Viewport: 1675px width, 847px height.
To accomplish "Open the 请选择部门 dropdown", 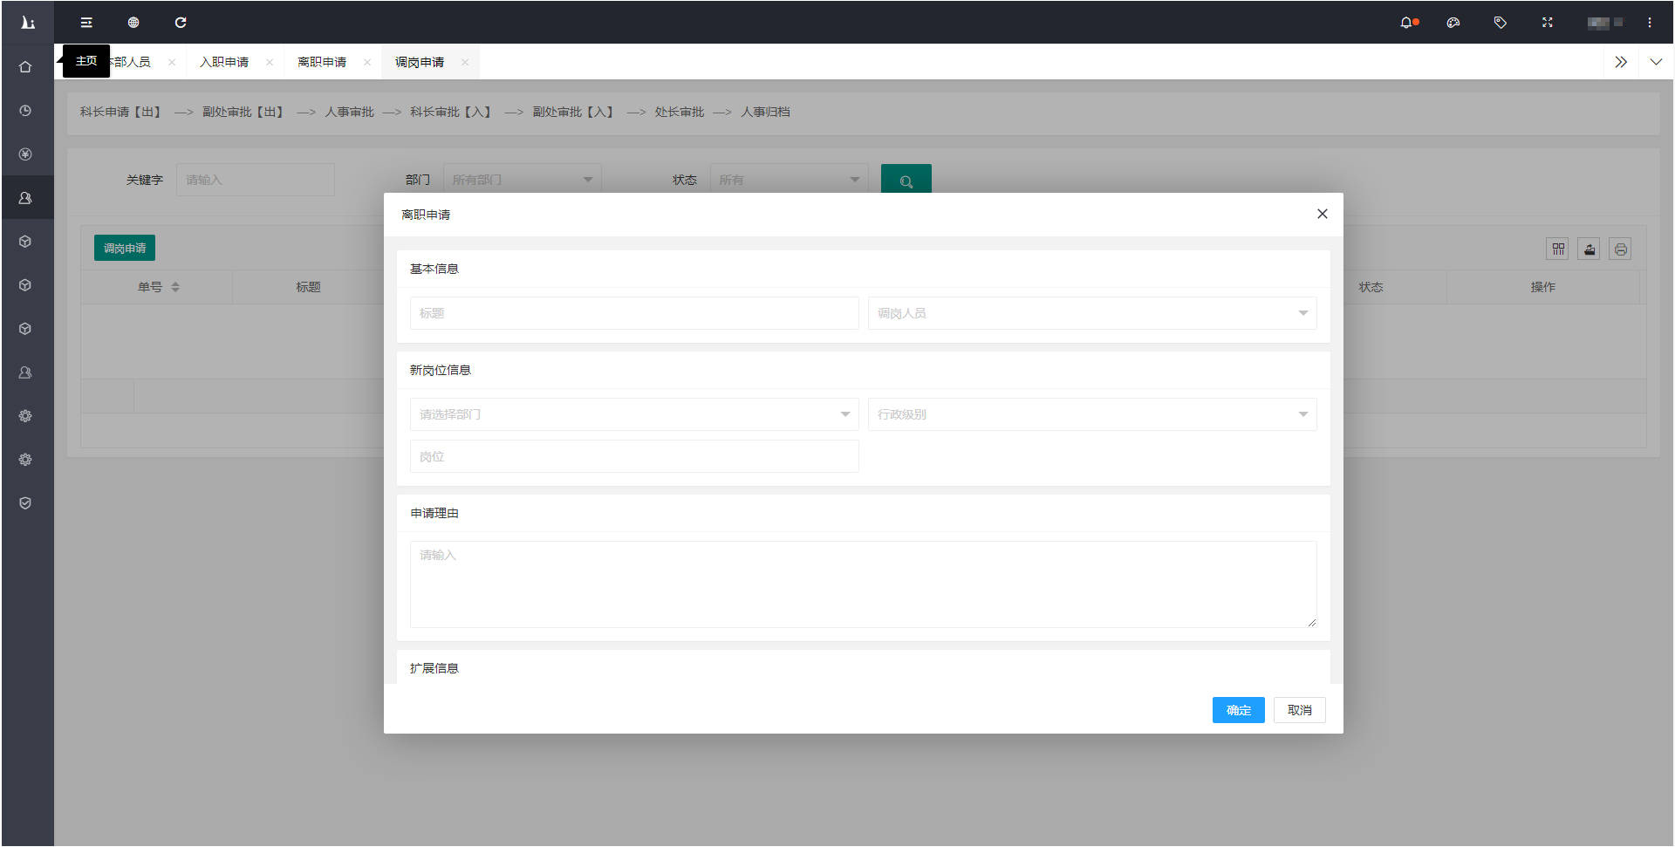I will (x=633, y=414).
